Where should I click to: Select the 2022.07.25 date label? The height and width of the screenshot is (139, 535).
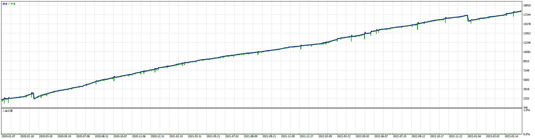tap(400, 136)
